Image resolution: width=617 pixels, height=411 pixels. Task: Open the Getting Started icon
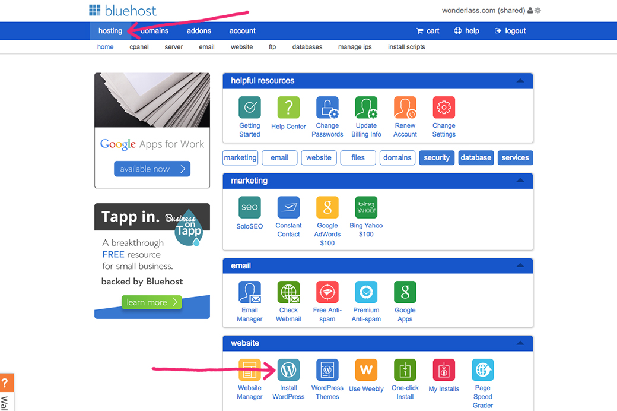coord(250,108)
